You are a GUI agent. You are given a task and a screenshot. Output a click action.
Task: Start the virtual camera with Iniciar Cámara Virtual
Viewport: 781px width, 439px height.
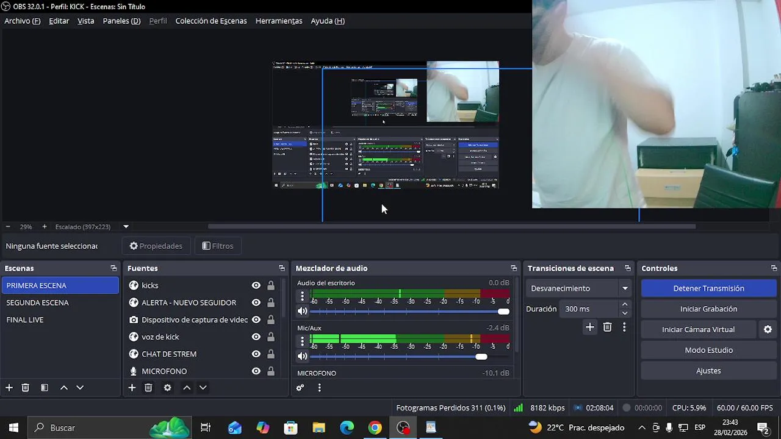click(x=698, y=329)
